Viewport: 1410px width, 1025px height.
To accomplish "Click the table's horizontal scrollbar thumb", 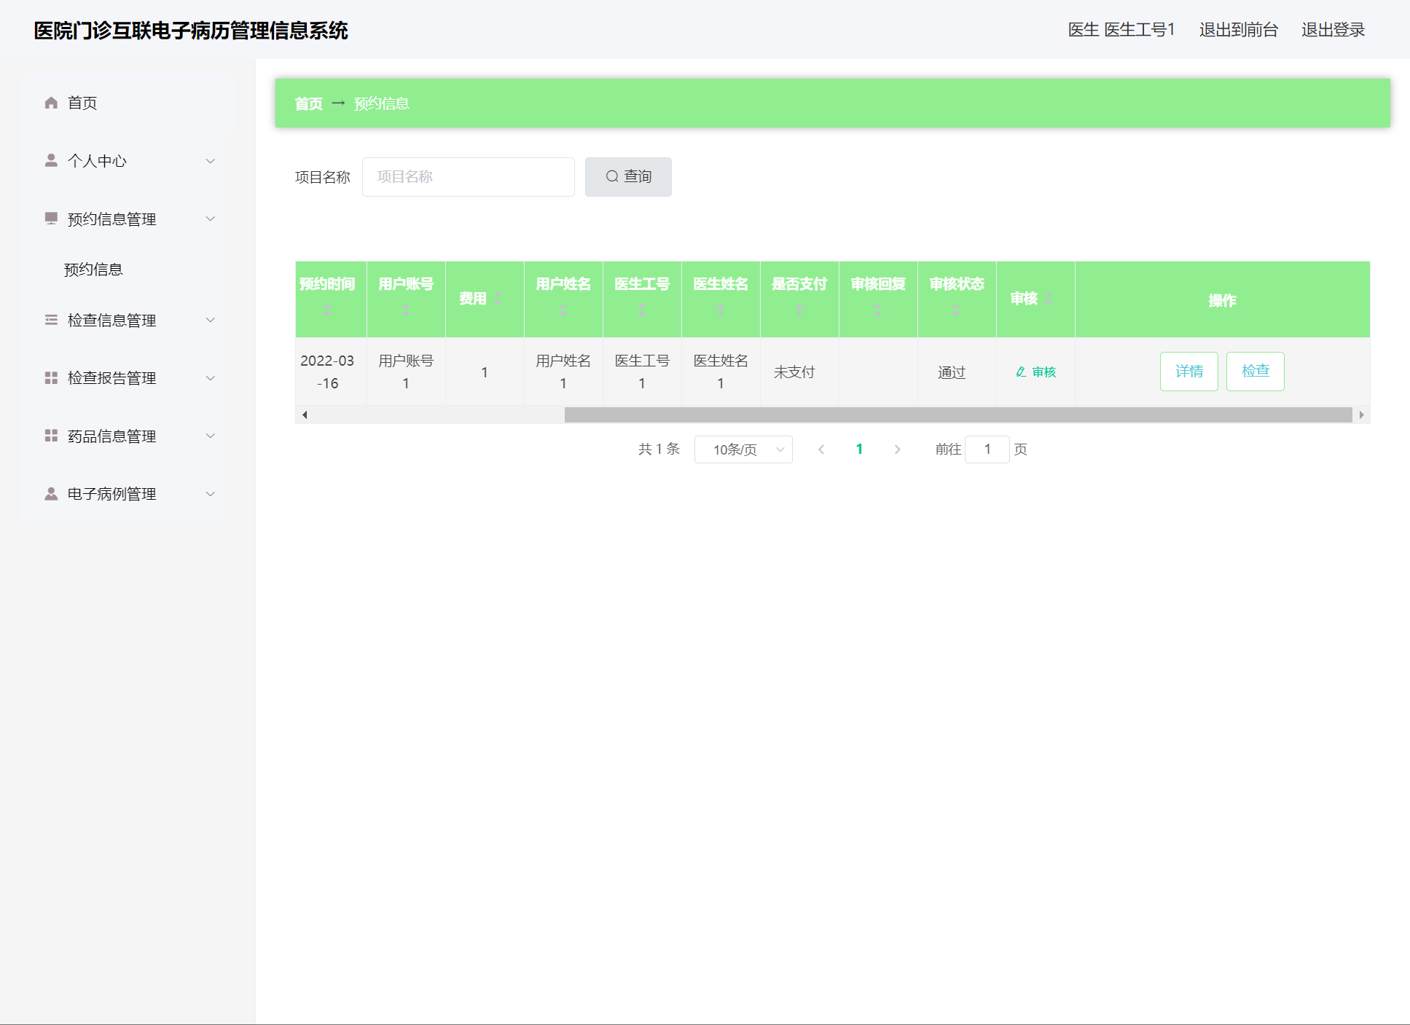I will (957, 415).
